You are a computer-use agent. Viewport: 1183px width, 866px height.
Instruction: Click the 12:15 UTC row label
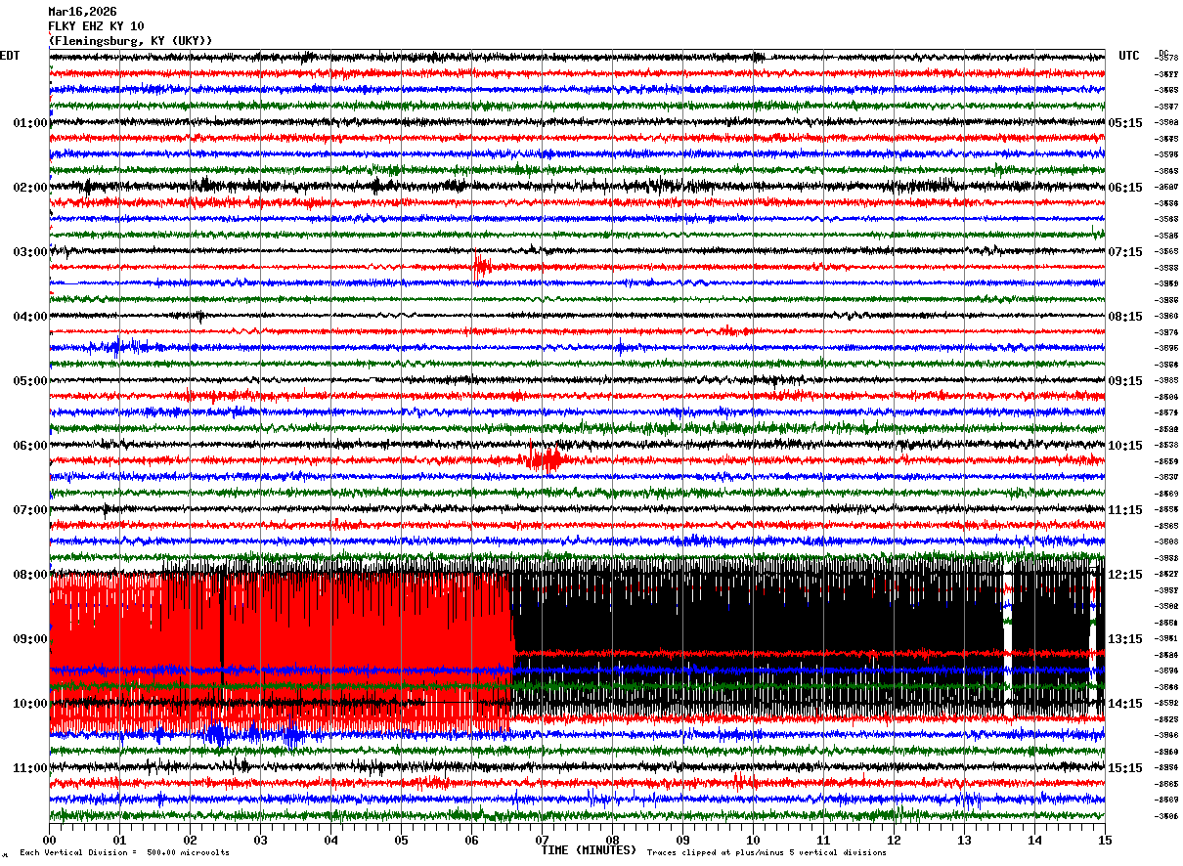pos(1125,575)
